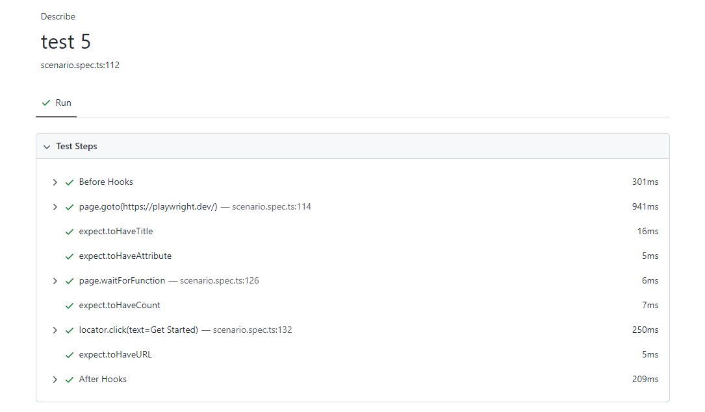Click the 6ms waitForFunction duration

tap(650, 280)
